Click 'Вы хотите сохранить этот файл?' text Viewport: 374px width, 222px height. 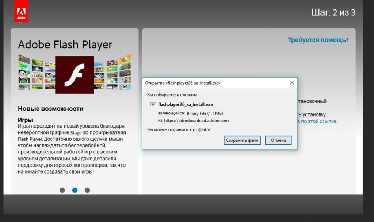coord(179,129)
